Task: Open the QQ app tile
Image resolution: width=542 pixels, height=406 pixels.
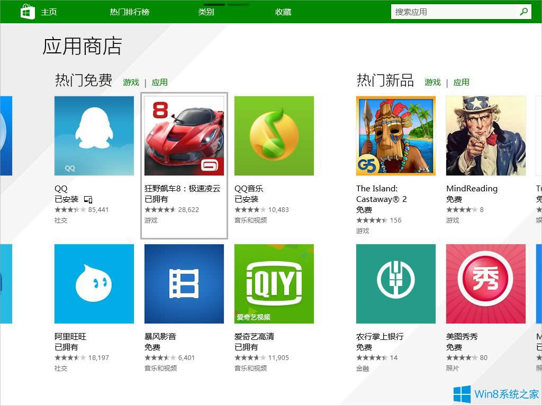Action: [94, 135]
